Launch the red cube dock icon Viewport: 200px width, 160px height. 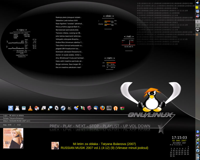point(89,108)
